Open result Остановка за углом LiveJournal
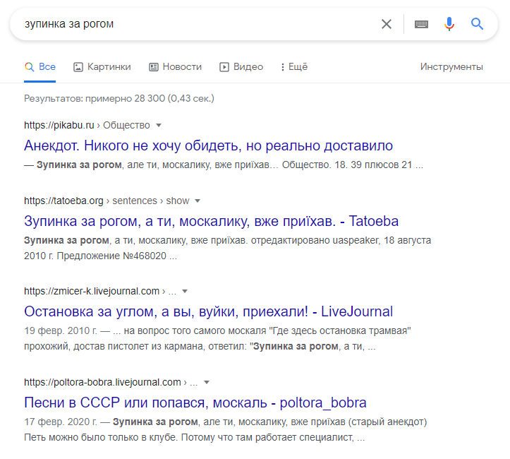 (x=209, y=311)
